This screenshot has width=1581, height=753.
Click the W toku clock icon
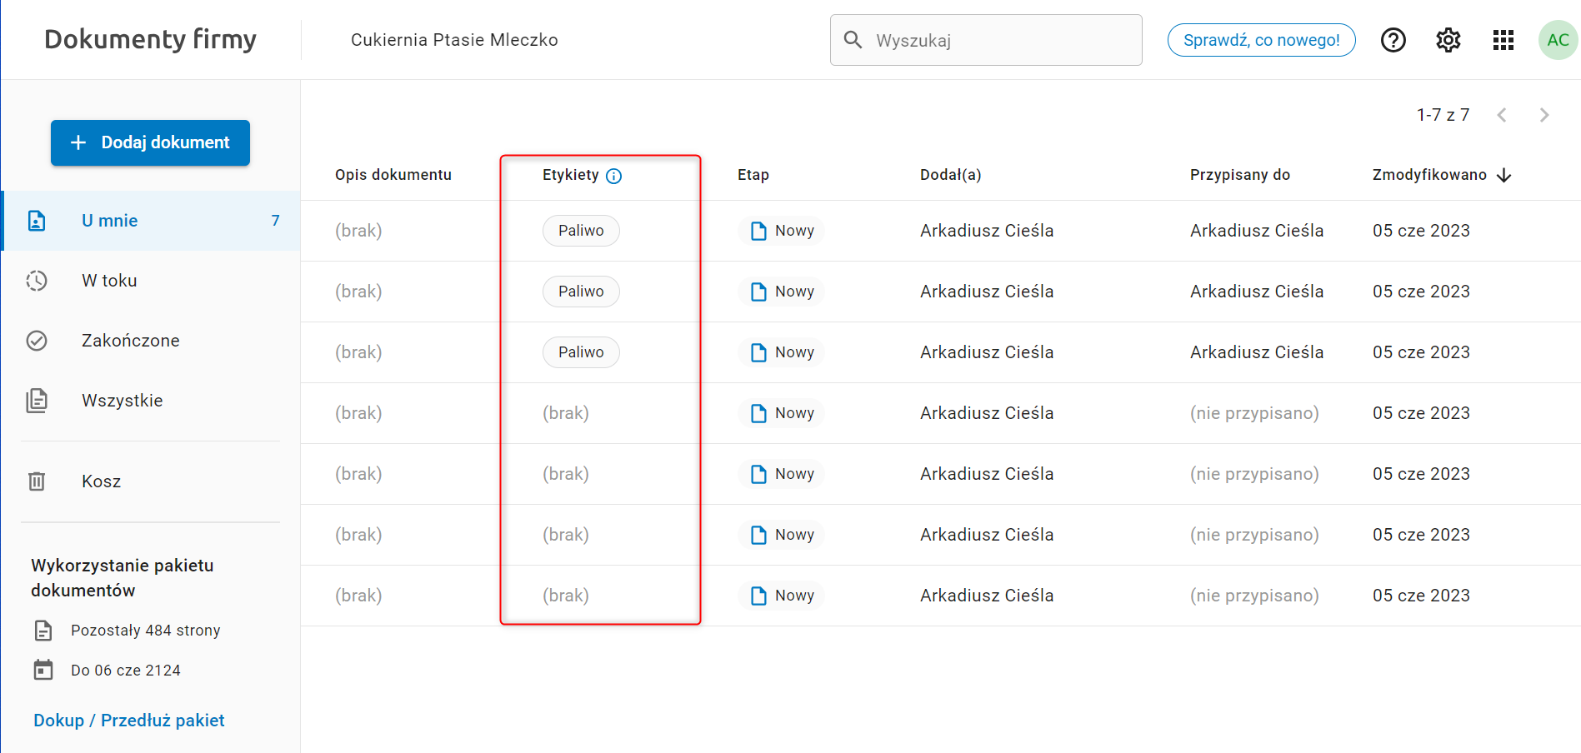37,281
